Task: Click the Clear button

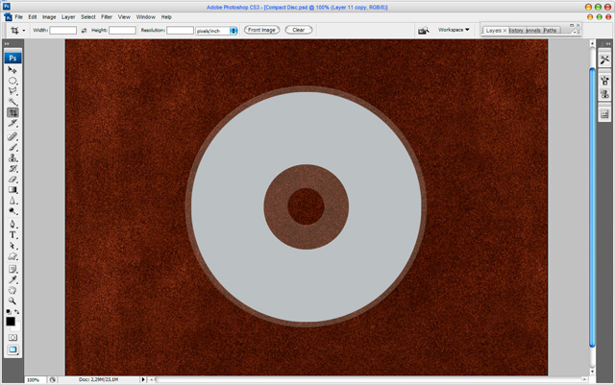Action: (299, 30)
